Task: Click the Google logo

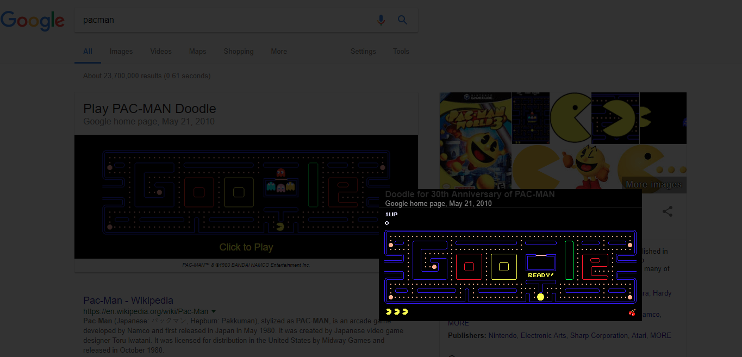Action: [x=33, y=21]
